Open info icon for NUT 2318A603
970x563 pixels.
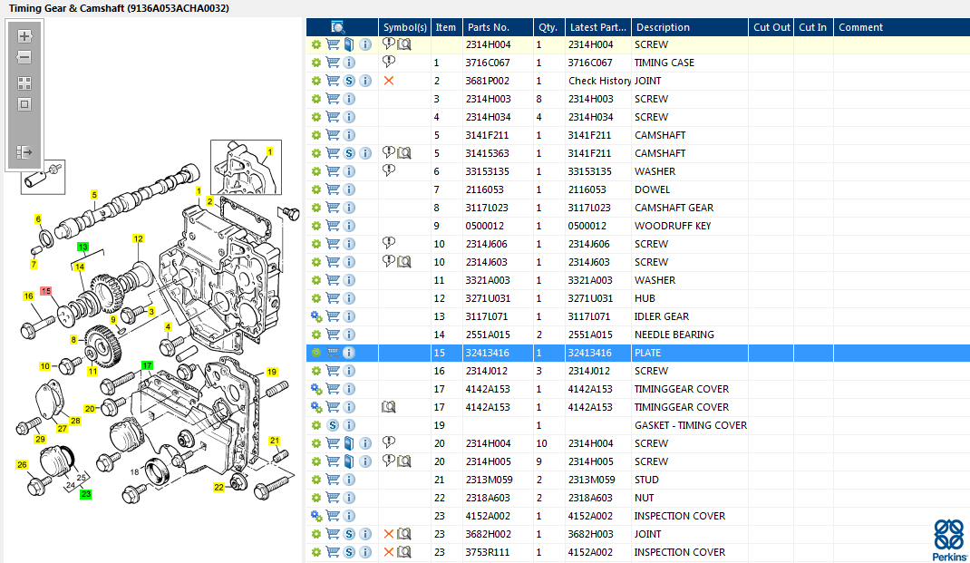pos(349,498)
